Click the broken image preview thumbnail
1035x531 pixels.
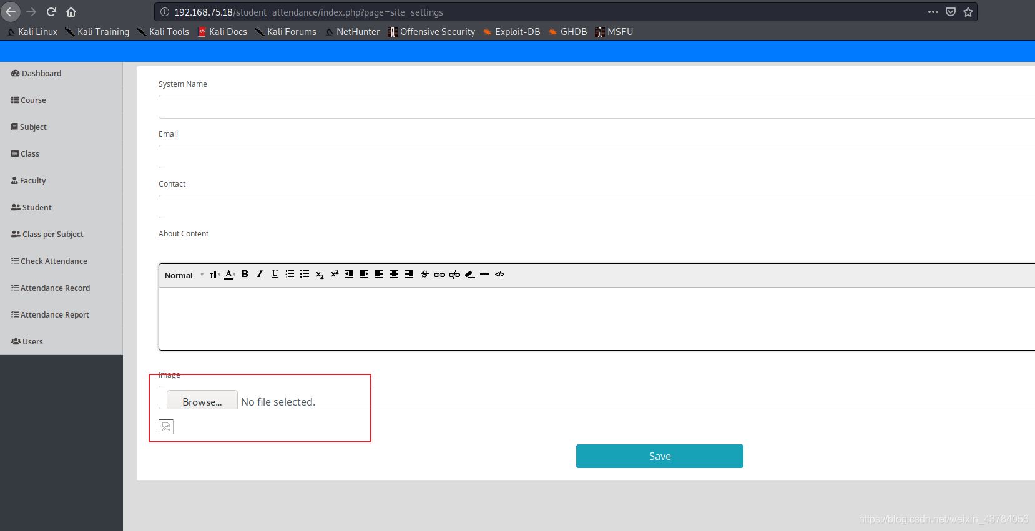click(x=166, y=427)
